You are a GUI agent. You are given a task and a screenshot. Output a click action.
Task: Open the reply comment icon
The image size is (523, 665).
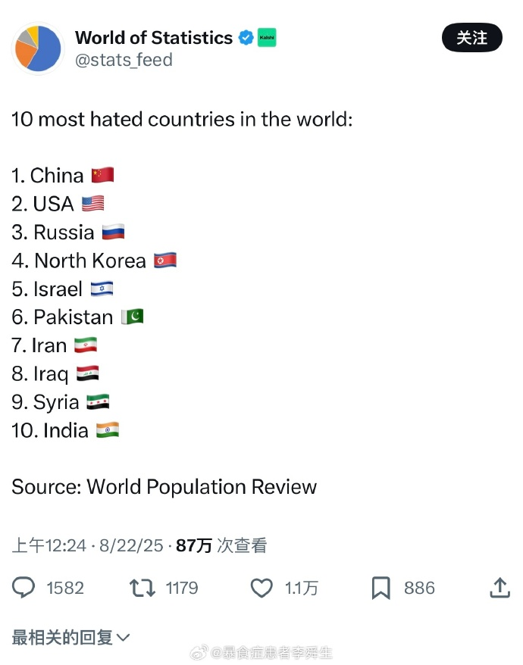coord(23,588)
